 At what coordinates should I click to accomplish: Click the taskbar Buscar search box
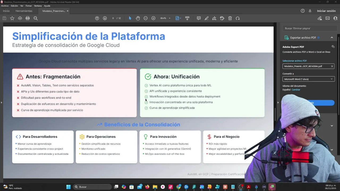pyautogui.click(x=92, y=187)
